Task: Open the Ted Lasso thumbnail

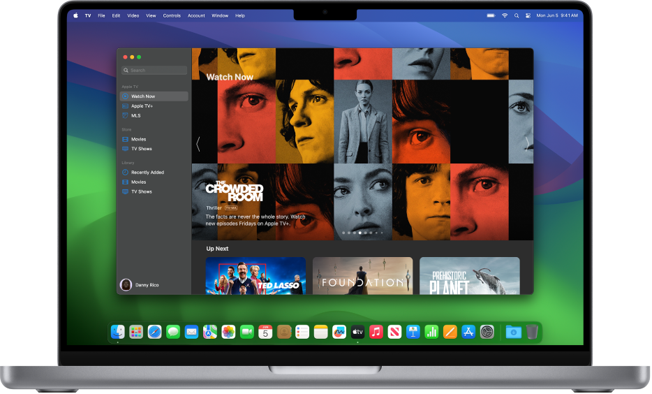Action: pyautogui.click(x=255, y=276)
